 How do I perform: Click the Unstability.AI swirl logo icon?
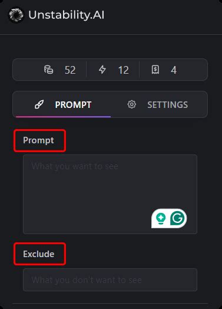(16, 15)
